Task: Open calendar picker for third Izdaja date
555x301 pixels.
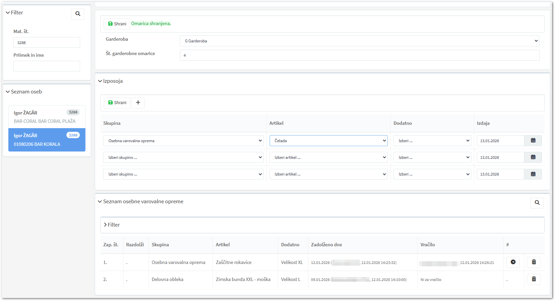Action: coord(533,174)
